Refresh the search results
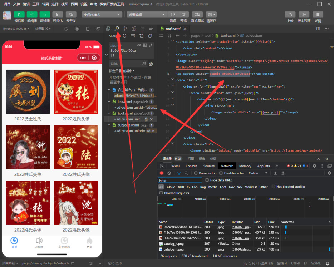334x267 pixels. (x=124, y=36)
